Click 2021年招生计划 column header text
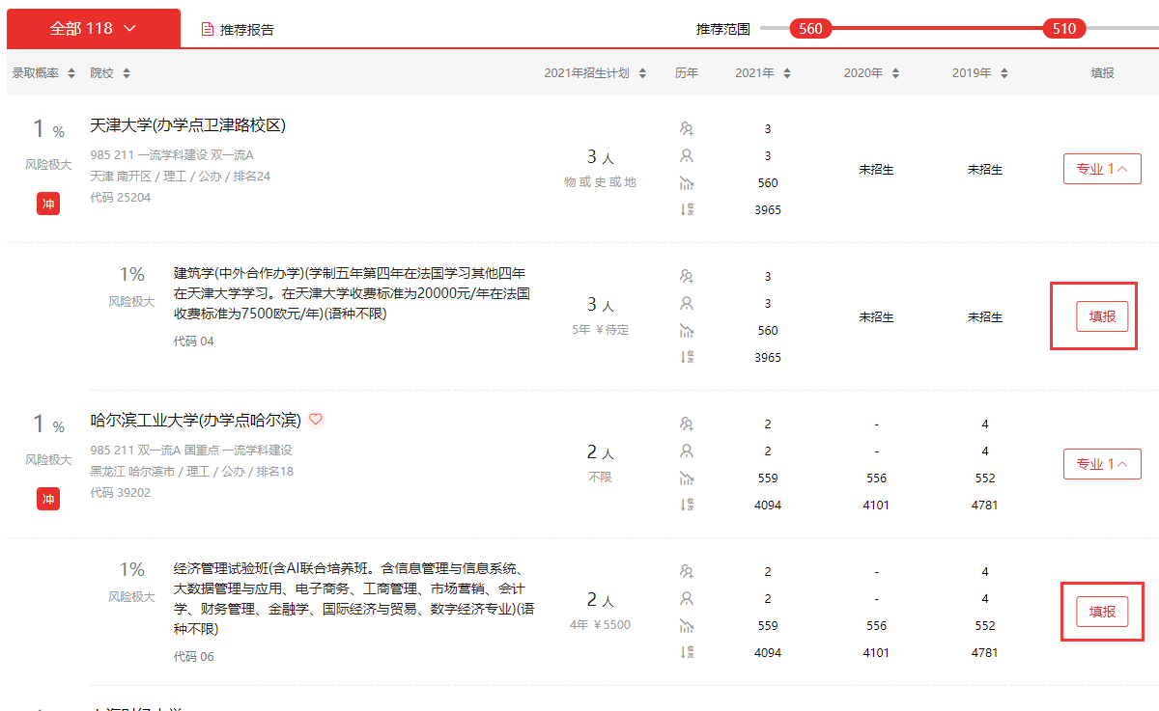Image resolution: width=1159 pixels, height=711 pixels. pos(587,73)
